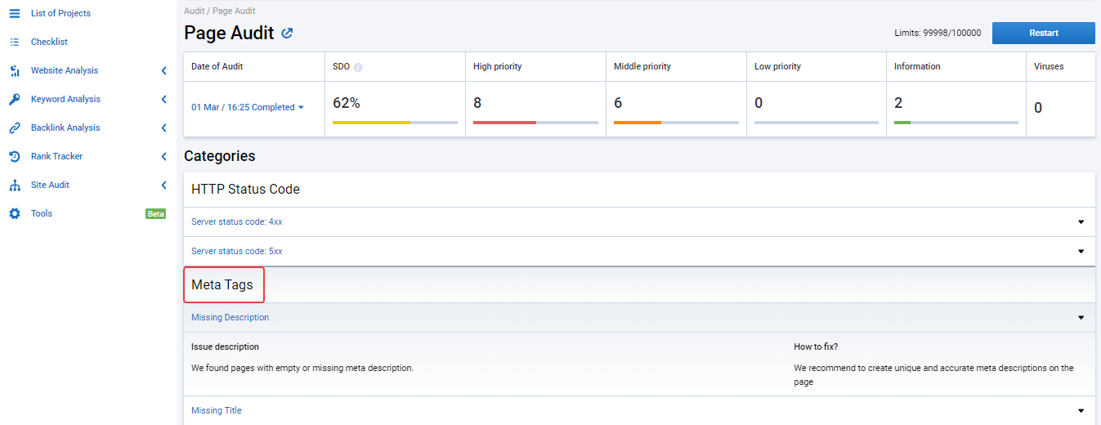The image size is (1101, 425).
Task: Click the Rank Tracker history icon
Action: tap(14, 156)
